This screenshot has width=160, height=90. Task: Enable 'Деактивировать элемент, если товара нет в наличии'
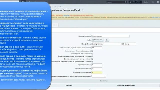(92, 56)
